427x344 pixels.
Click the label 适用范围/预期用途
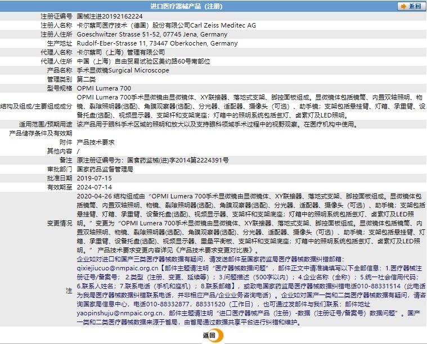tap(46, 124)
